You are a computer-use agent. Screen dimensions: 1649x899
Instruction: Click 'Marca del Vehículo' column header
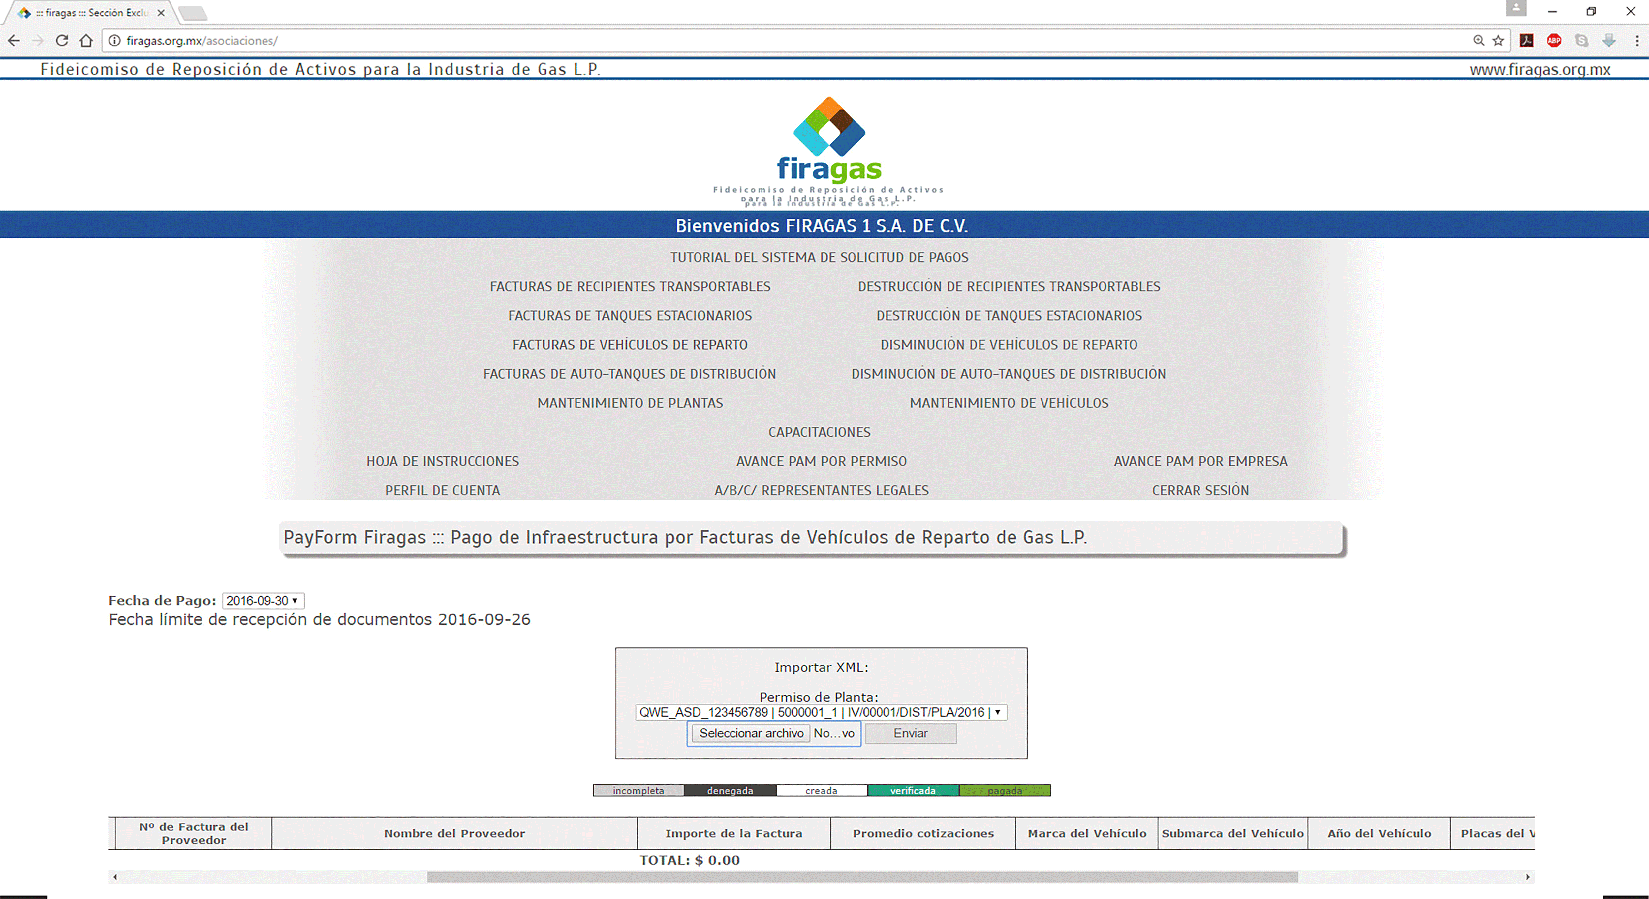click(1087, 833)
